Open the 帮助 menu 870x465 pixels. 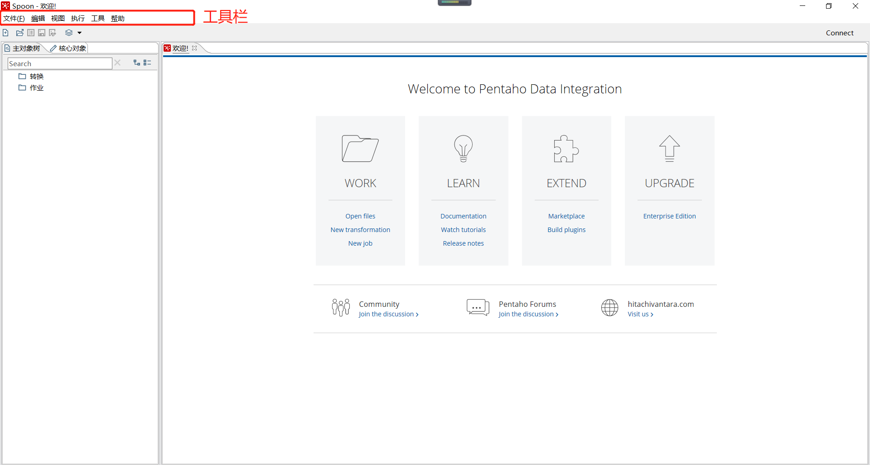pos(118,18)
